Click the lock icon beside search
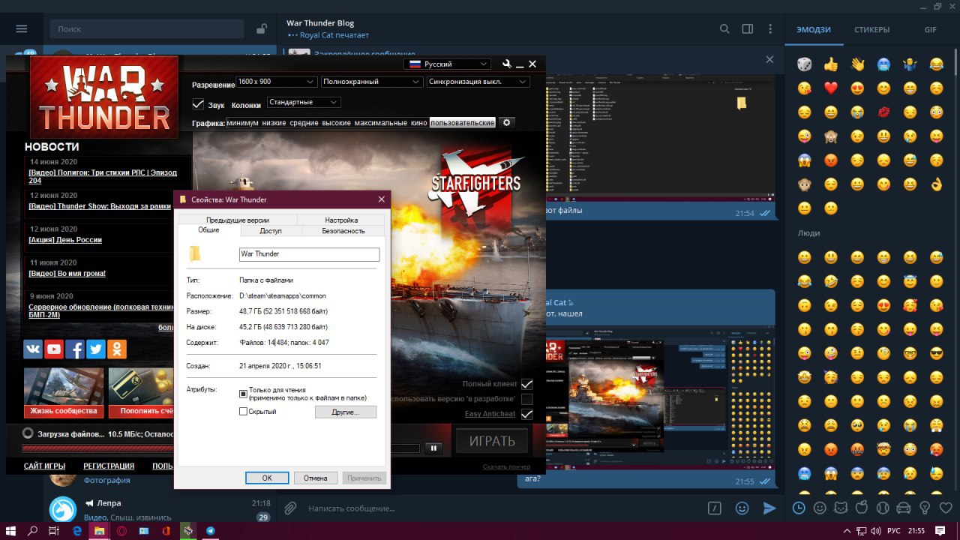 (x=261, y=28)
